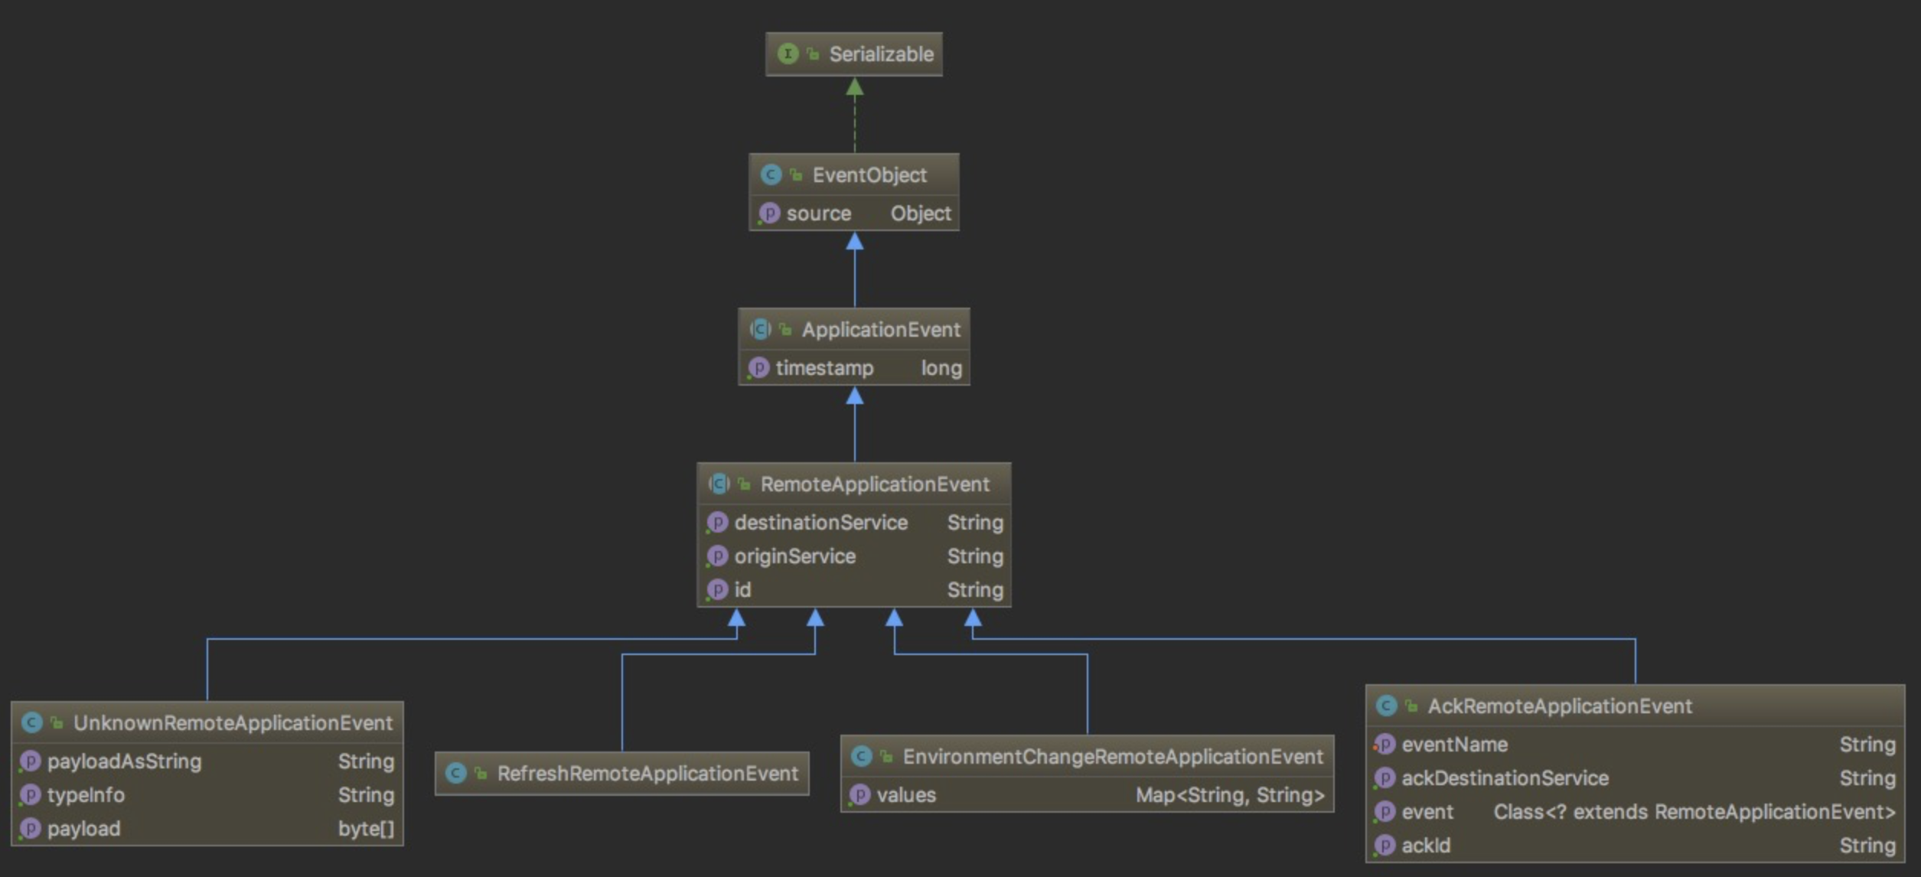Select the RefreshRemoteApplicationEvent node label

[647, 774]
